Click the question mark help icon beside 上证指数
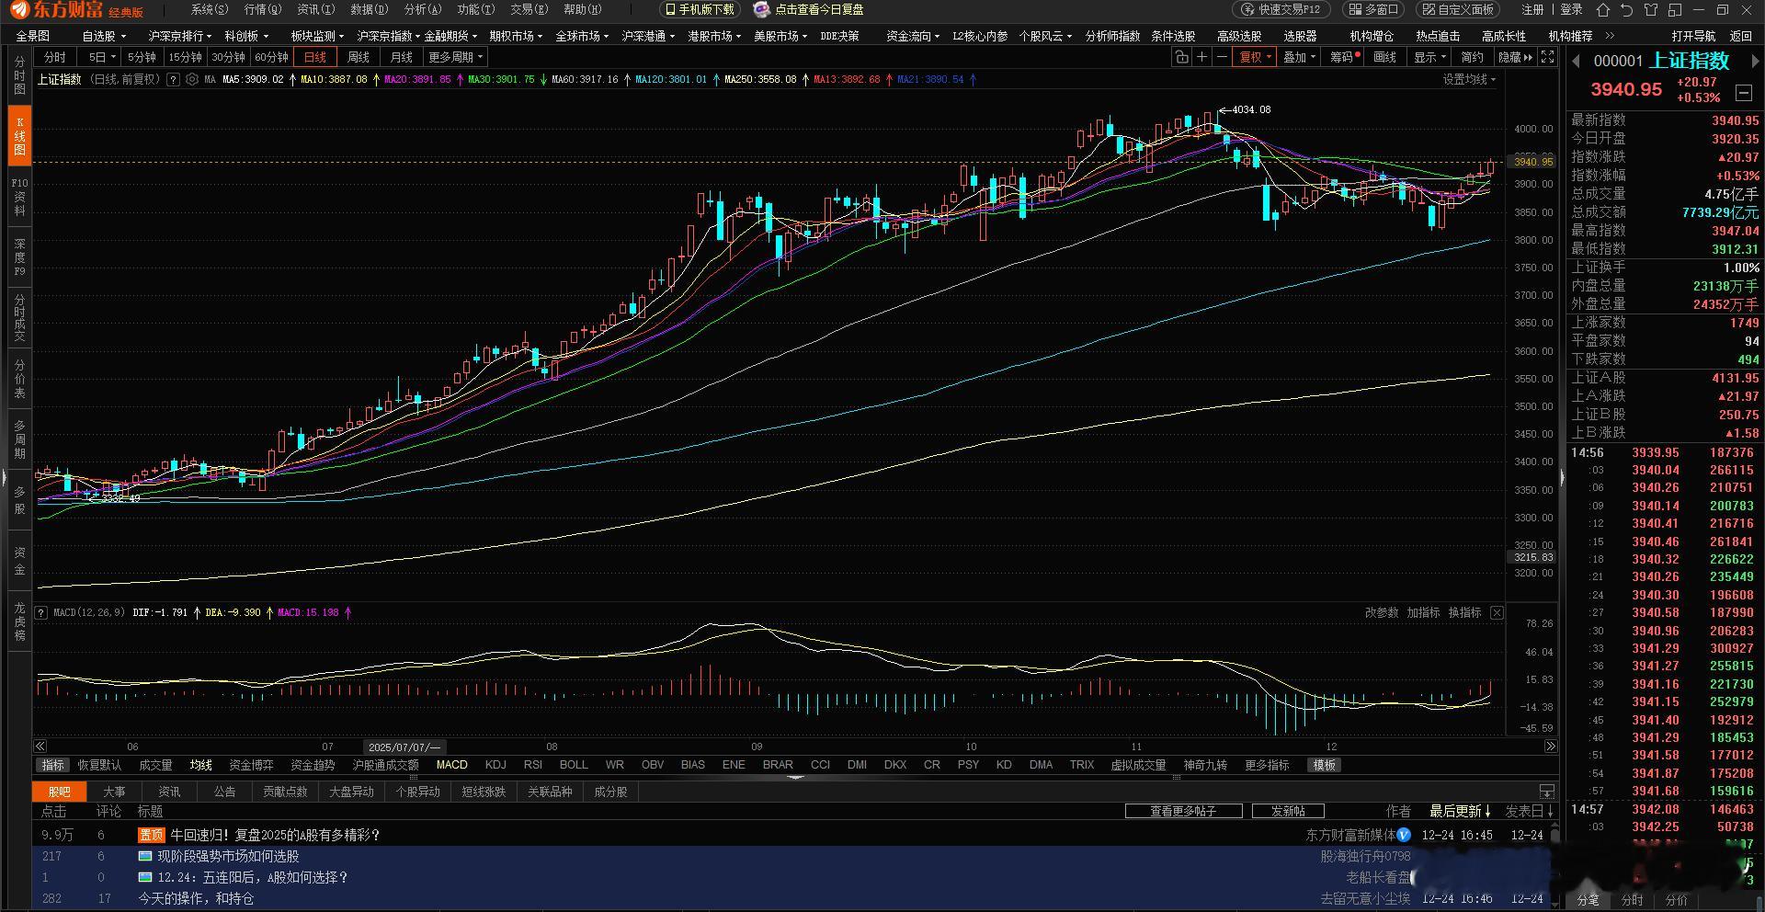1765x912 pixels. 172,79
